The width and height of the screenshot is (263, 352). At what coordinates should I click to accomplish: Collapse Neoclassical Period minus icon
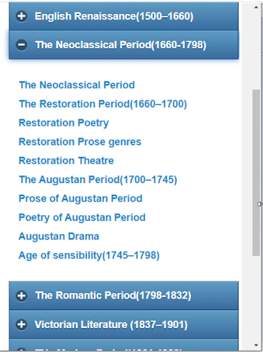click(22, 45)
